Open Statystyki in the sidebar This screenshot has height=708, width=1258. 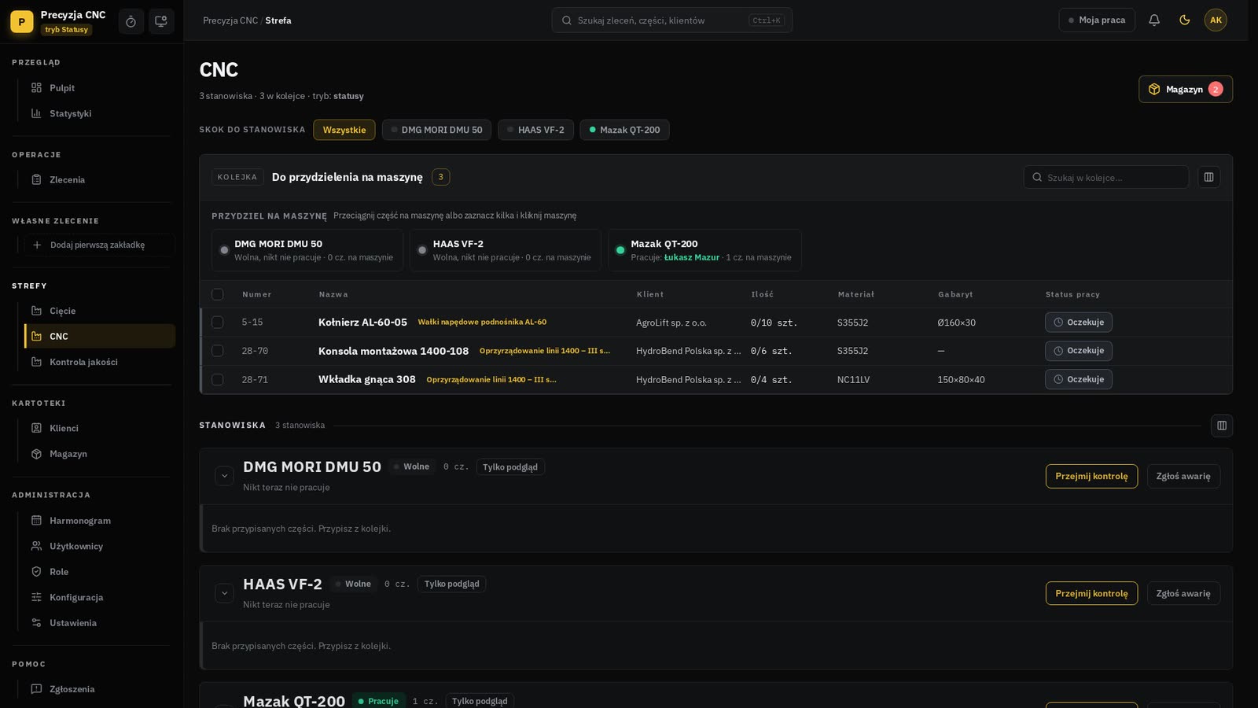coord(100,113)
